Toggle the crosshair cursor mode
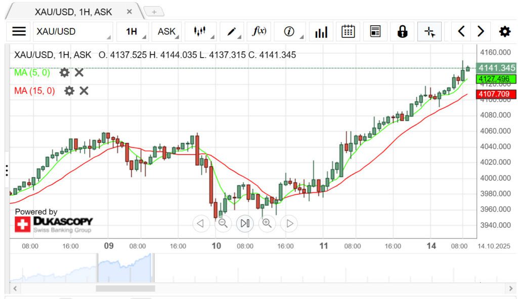 pyautogui.click(x=429, y=31)
